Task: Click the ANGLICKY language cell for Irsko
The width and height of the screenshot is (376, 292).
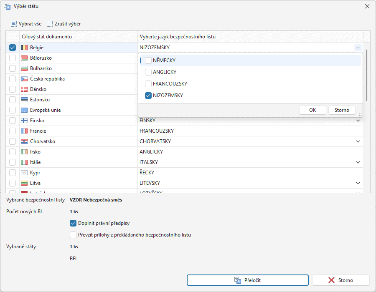Action: point(250,152)
